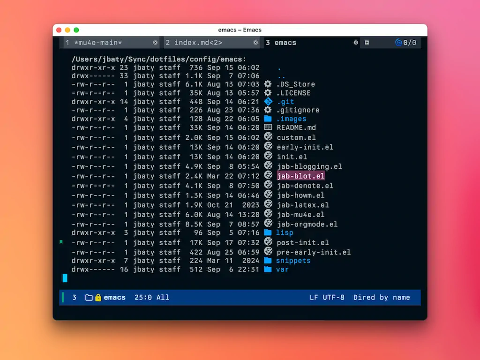Viewport: 480px width, 360px height.
Task: Close the *mu4e-main* tab
Action: point(156,43)
